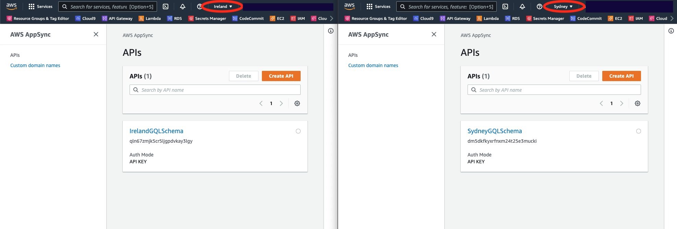Select APIs in the Ireland window sidebar
This screenshot has height=229, width=677.
click(15, 55)
